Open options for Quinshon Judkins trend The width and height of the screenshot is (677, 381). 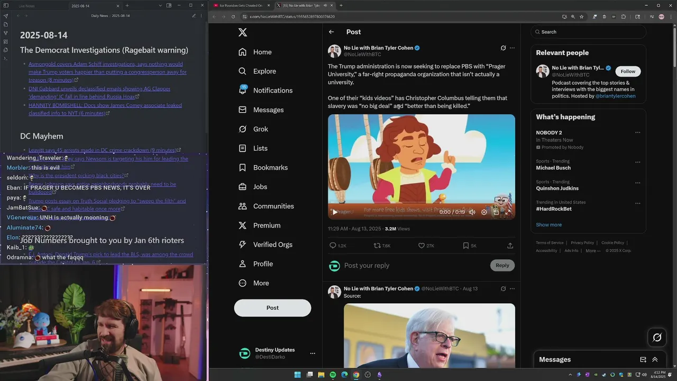pos(637,182)
